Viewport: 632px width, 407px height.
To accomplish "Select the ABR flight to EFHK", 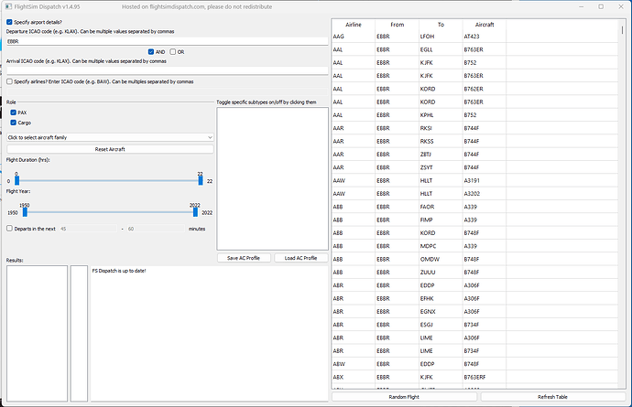I will 474,299.
